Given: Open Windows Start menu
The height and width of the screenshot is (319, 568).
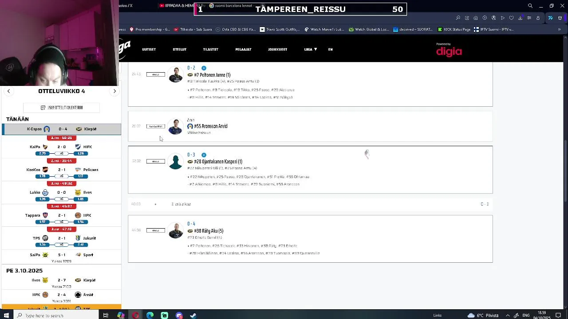Looking at the screenshot, I should coord(6,315).
